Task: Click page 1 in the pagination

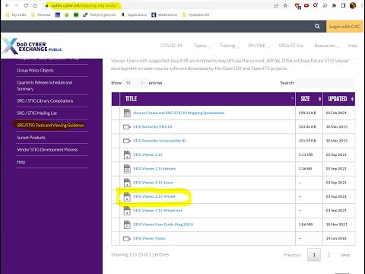Action: (x=314, y=255)
